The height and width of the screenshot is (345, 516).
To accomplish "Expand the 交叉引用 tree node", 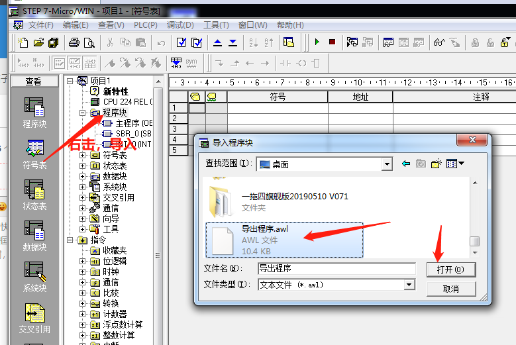I will 82,197.
